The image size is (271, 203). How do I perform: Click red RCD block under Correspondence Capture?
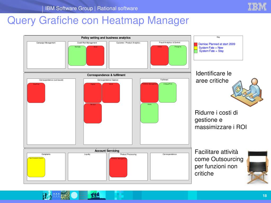[111, 93]
